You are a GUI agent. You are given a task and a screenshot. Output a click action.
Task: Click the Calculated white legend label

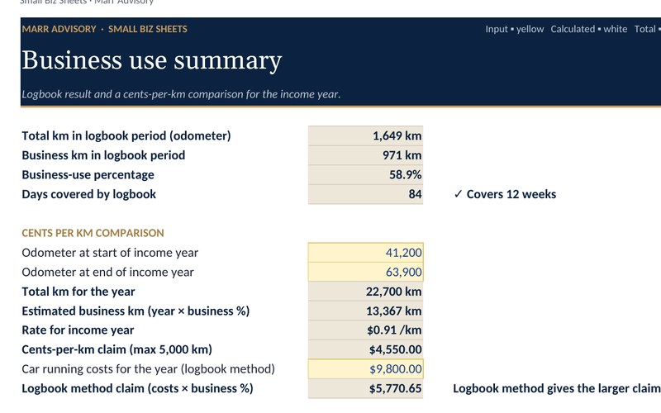coord(589,29)
